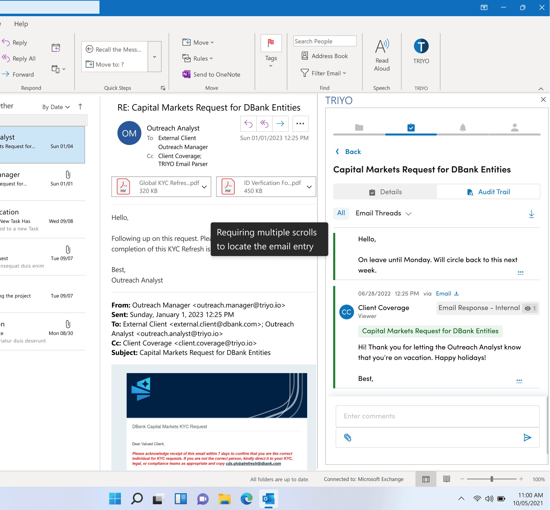Send the comment with arrow icon
Viewport: 550px width, 510px height.
pyautogui.click(x=527, y=437)
